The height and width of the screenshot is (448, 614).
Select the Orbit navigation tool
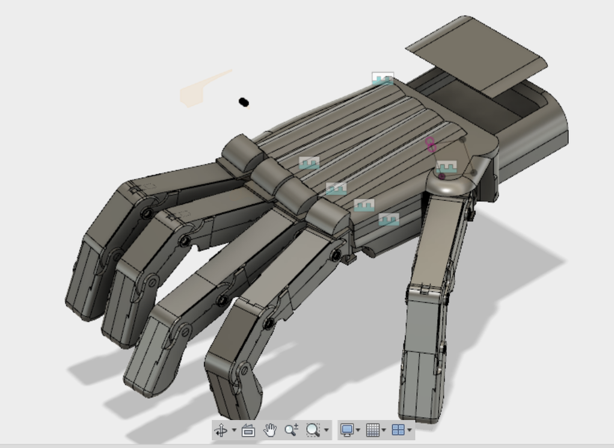click(221, 430)
